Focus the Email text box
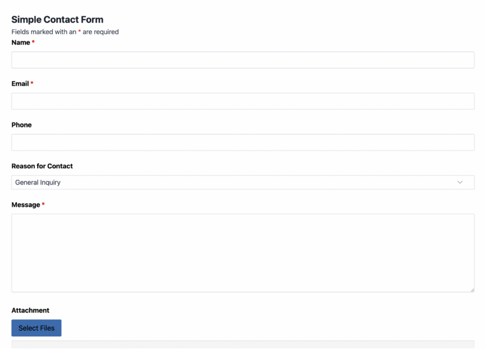 (x=242, y=101)
